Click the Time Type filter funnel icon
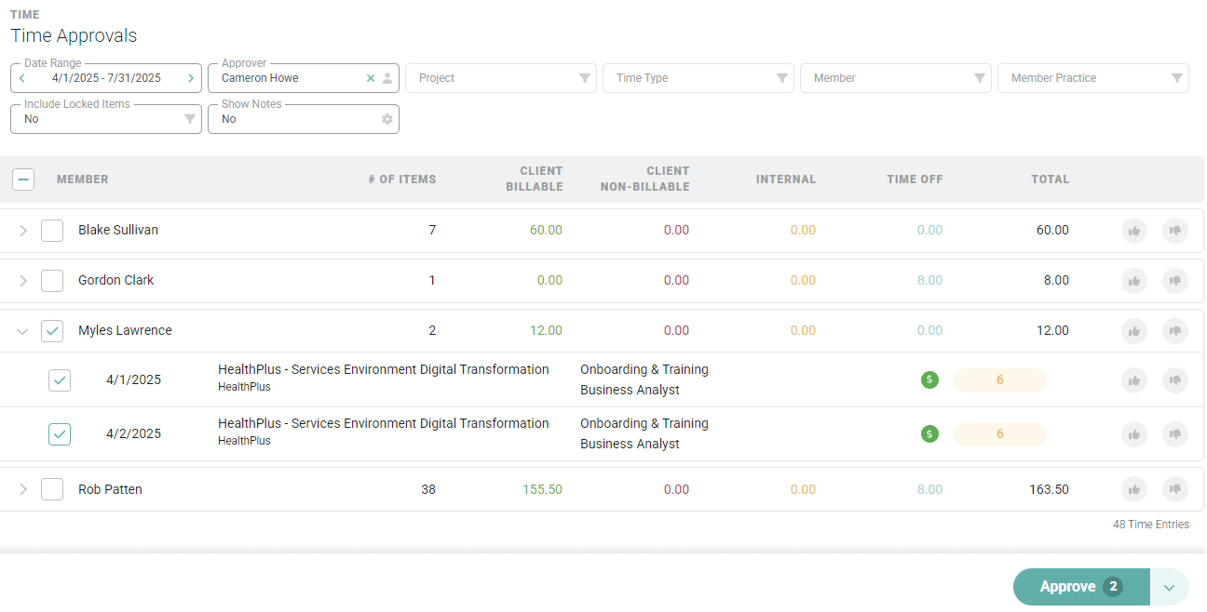This screenshot has height=612, width=1207. (x=782, y=78)
